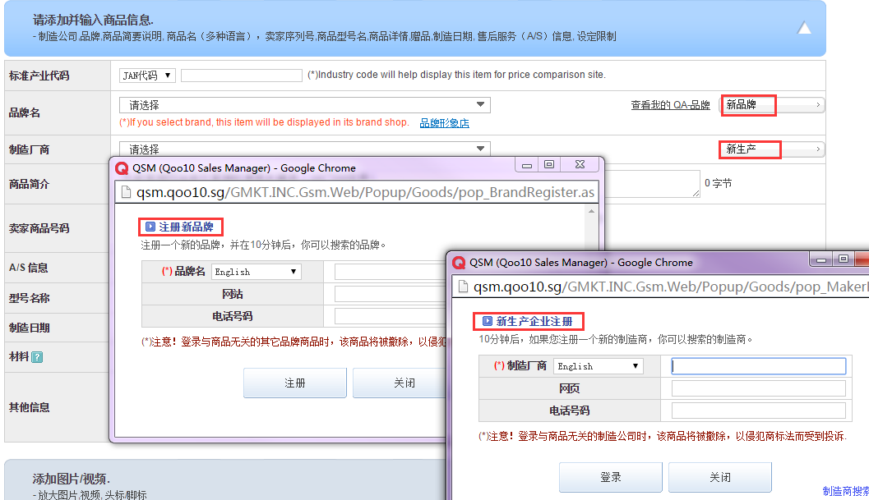
Task: Open the 查看我的 QA-品牌 link
Action: (670, 104)
